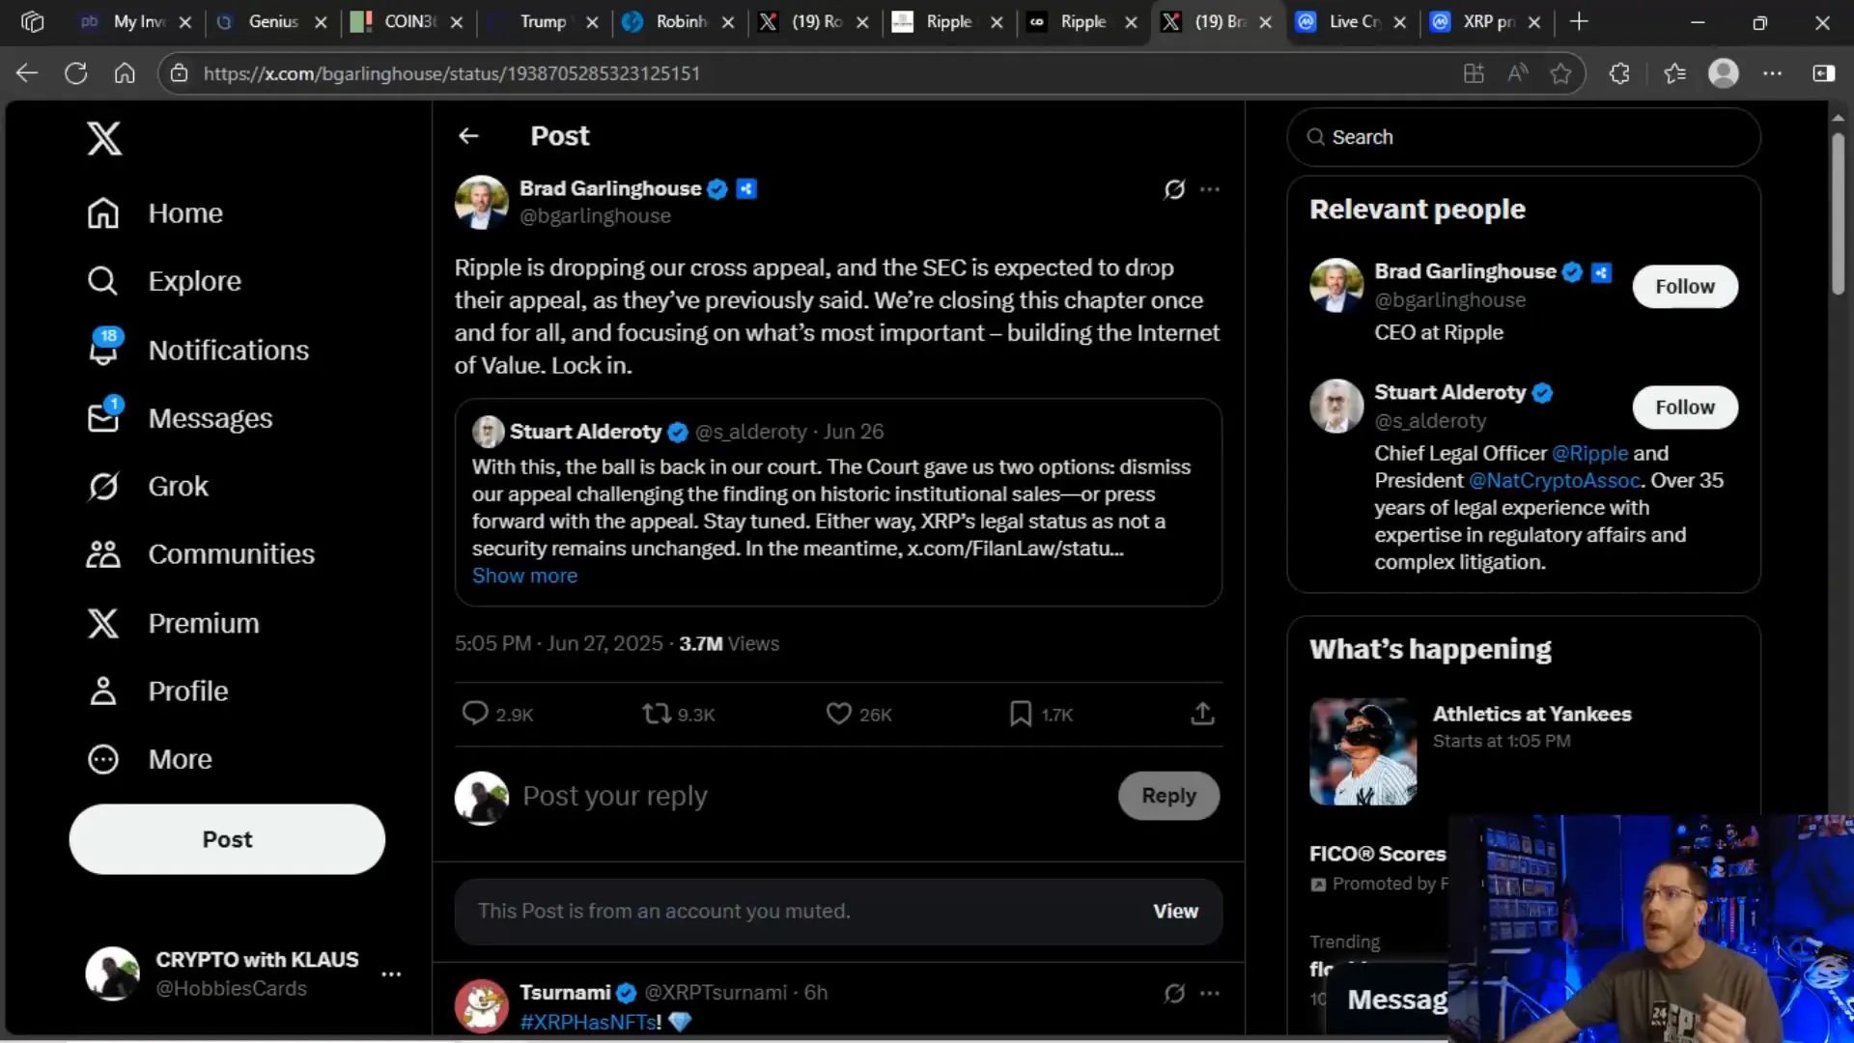Share the post via upload icon
Screen dimensions: 1854x1043
pyautogui.click(x=1202, y=714)
